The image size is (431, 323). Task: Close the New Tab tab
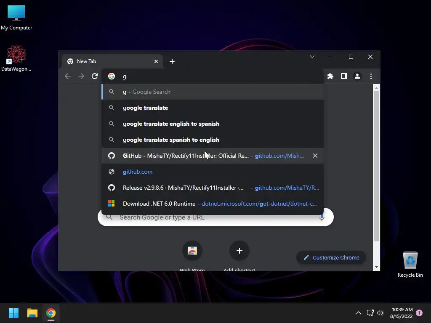click(x=156, y=61)
